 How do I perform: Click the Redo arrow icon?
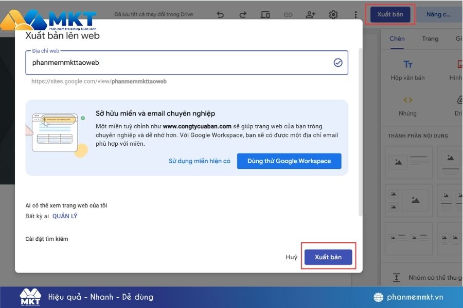pos(243,14)
